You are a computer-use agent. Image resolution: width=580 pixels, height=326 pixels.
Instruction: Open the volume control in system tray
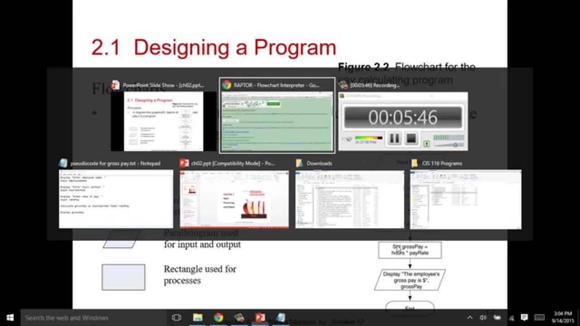483,317
